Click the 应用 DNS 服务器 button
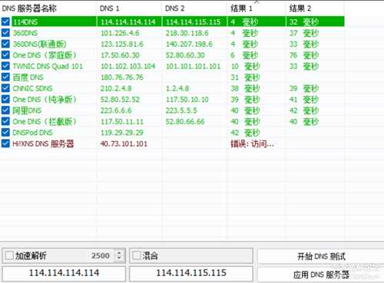384x283 pixels. 321,275
